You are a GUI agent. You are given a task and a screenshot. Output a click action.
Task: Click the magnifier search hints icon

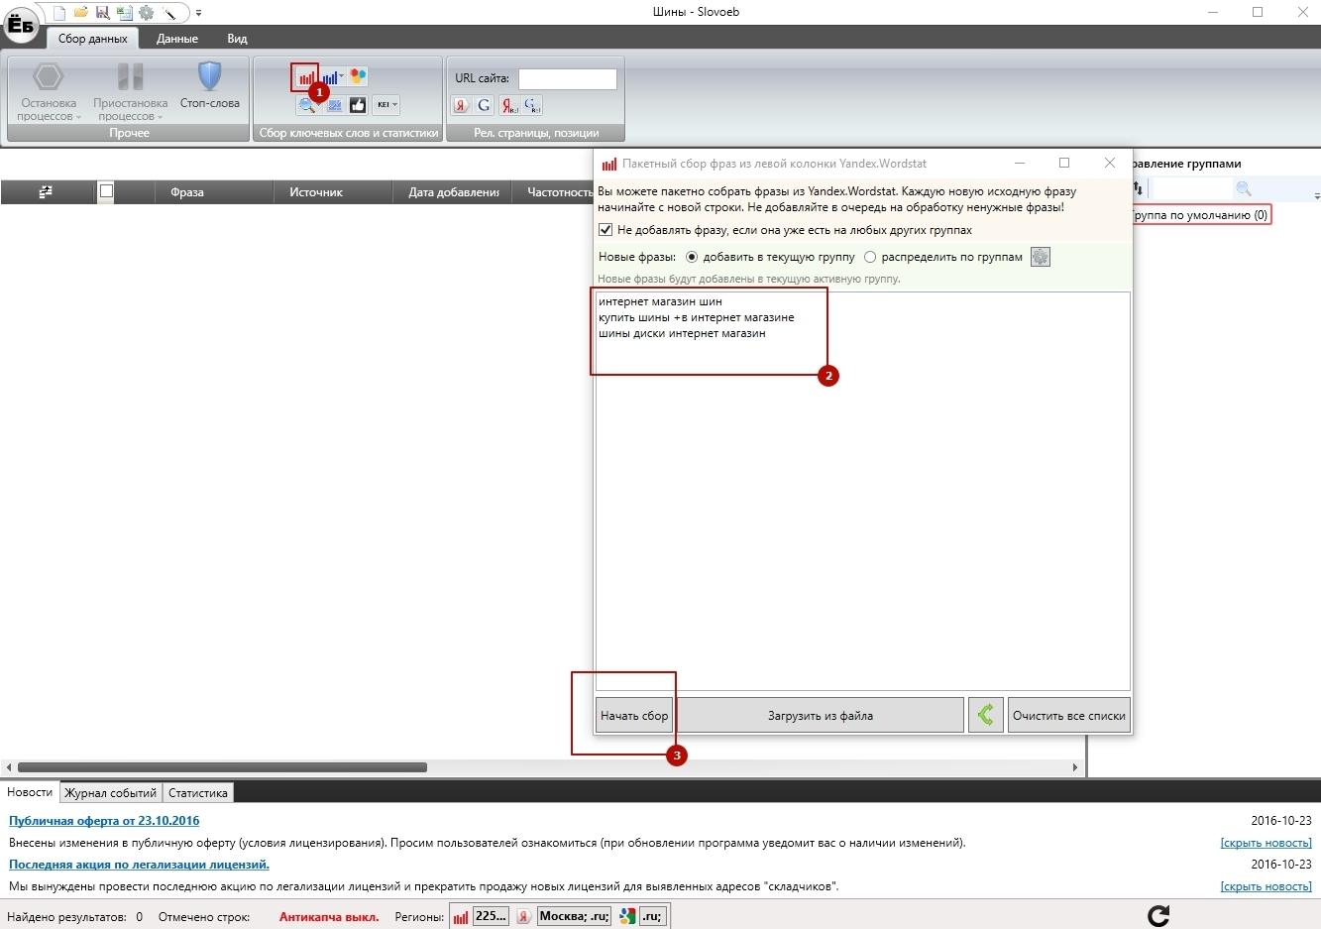coord(307,104)
